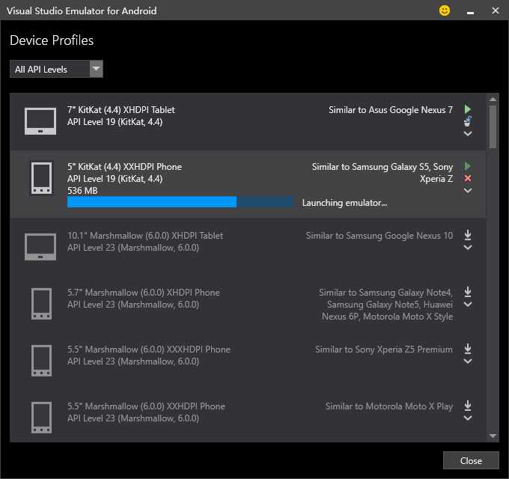Click the scrollbar up arrow

tap(493, 100)
